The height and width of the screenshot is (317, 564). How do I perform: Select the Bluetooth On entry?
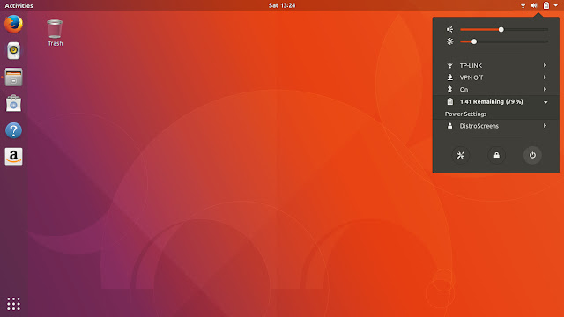coord(495,90)
